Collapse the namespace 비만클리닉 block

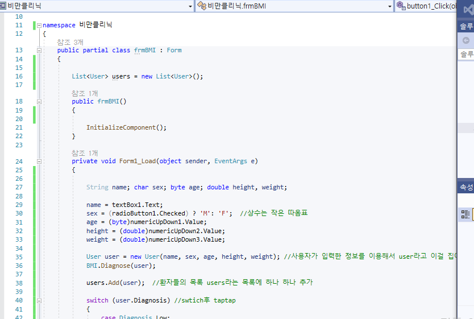(x=39, y=26)
